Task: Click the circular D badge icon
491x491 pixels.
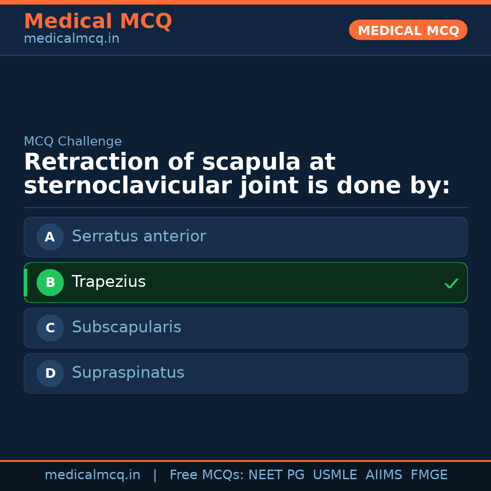Action: [x=50, y=373]
